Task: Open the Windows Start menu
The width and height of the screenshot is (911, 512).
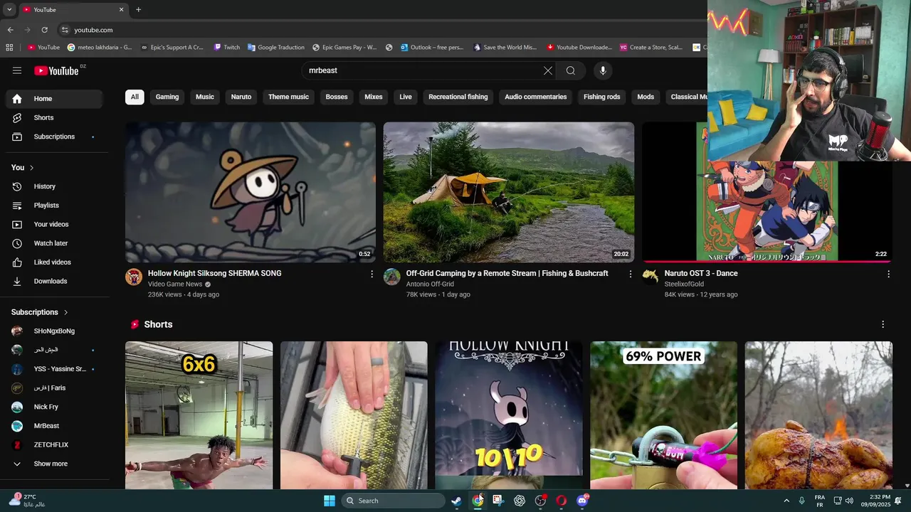Action: pos(330,501)
